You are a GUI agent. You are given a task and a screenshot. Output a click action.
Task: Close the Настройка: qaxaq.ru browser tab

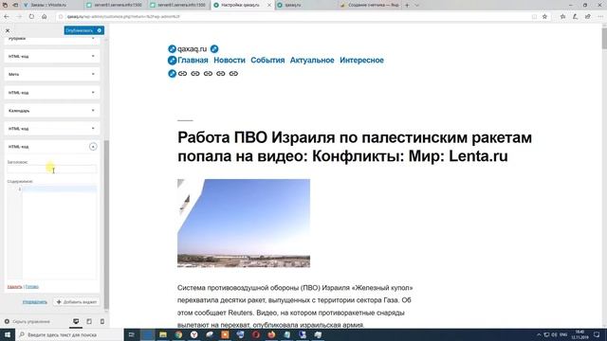269,5
